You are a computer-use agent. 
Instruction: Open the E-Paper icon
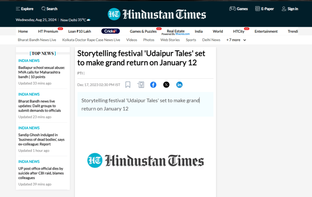tap(257, 9)
